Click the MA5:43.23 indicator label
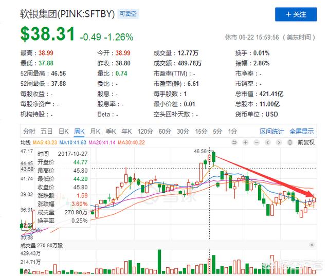329x276 pixels. [45, 142]
